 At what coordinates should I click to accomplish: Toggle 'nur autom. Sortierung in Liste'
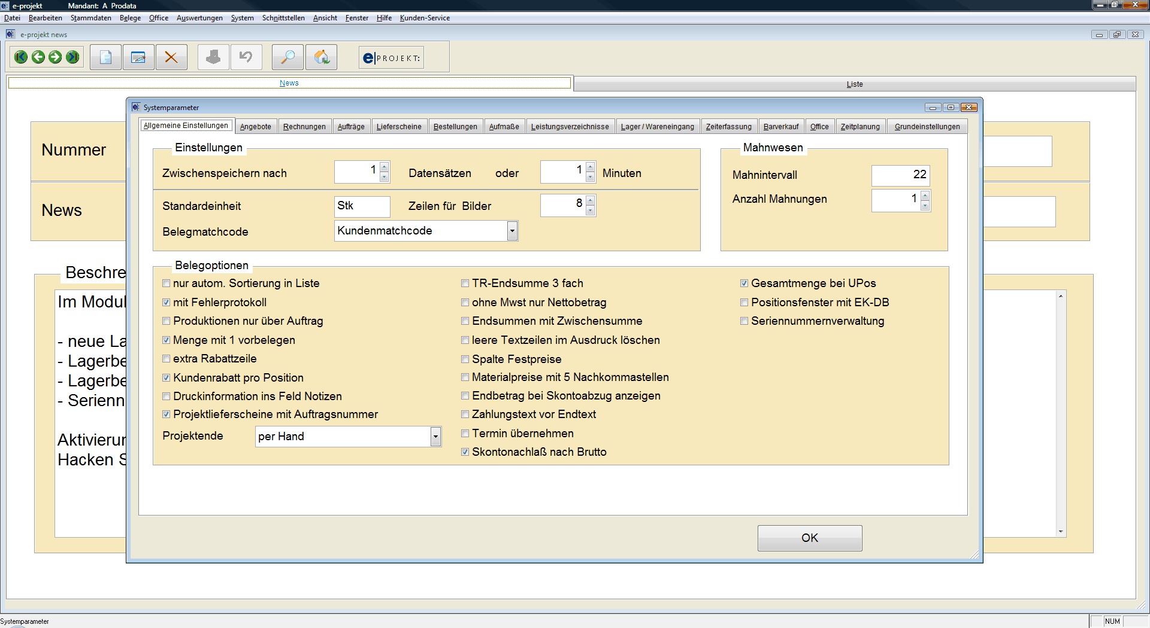coord(167,283)
